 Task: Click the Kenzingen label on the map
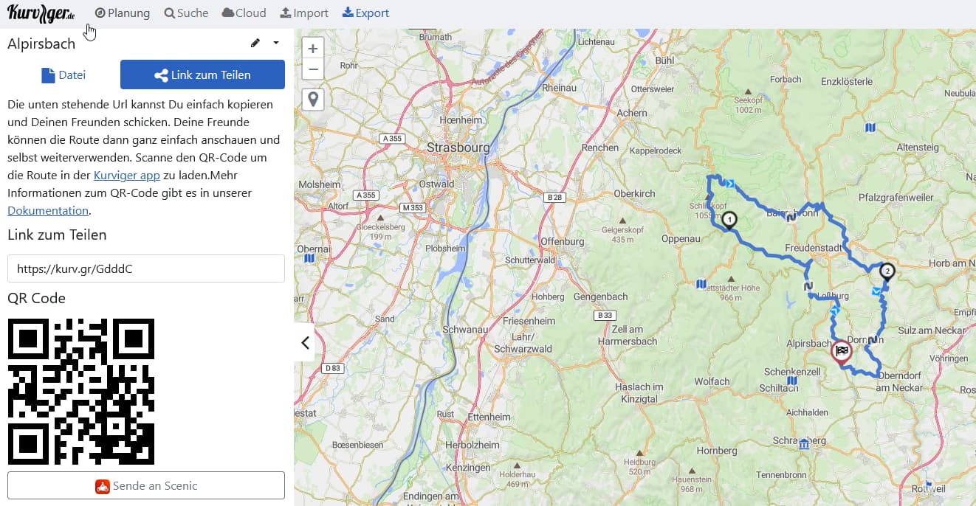(x=468, y=468)
